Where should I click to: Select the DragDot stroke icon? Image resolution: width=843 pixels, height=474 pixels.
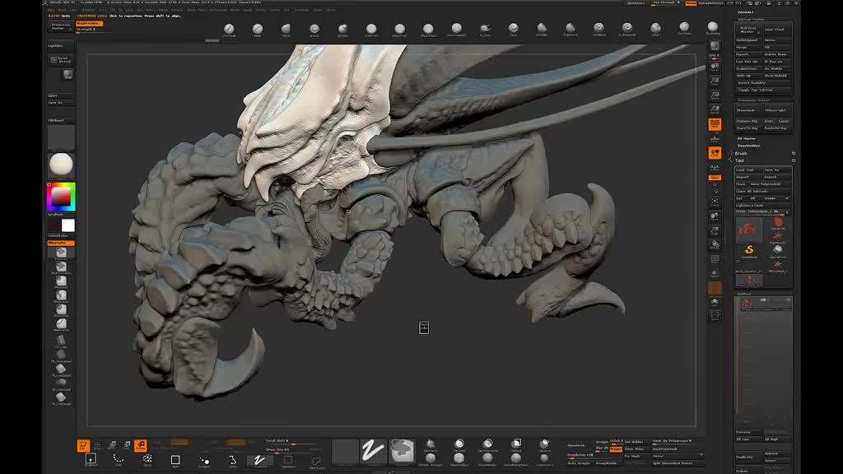tap(204, 461)
